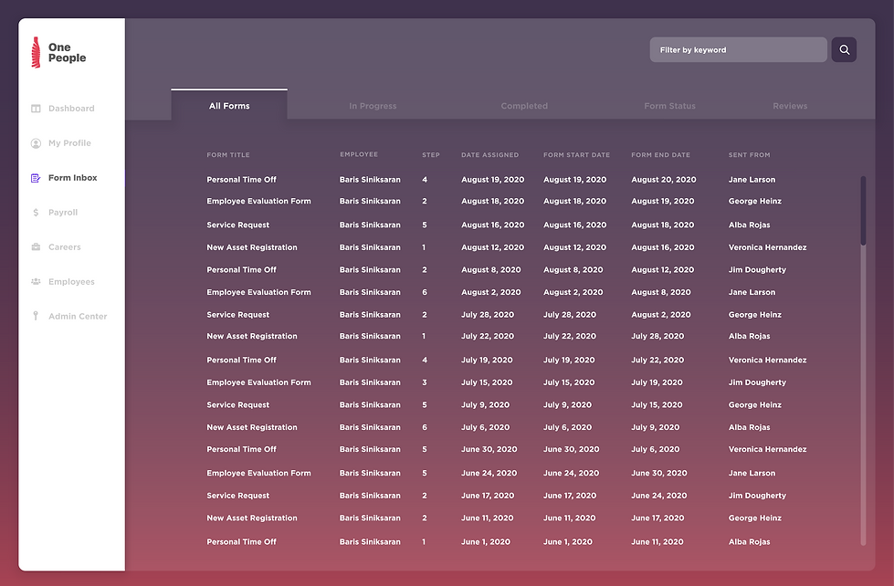Click the Form Inbox edit icon
This screenshot has width=894, height=586.
point(36,178)
